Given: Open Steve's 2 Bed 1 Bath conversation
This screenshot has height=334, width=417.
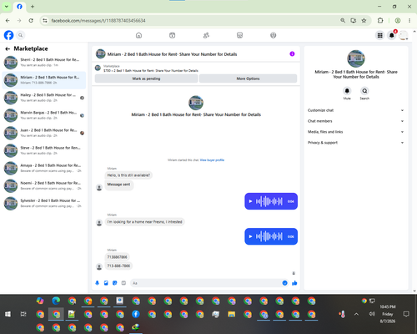Looking at the screenshot, I should click(x=44, y=150).
